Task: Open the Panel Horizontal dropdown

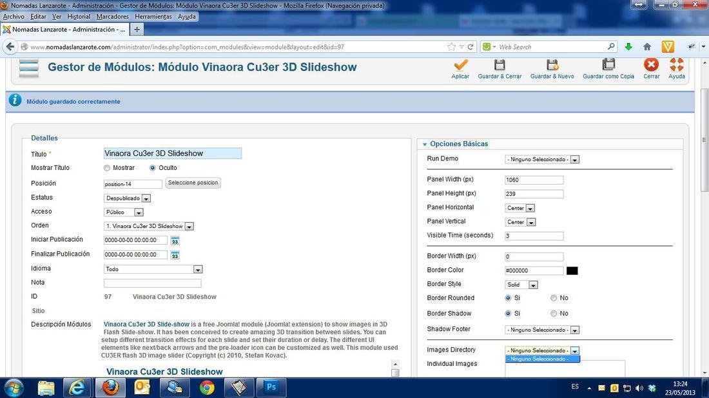Action: tap(520, 208)
